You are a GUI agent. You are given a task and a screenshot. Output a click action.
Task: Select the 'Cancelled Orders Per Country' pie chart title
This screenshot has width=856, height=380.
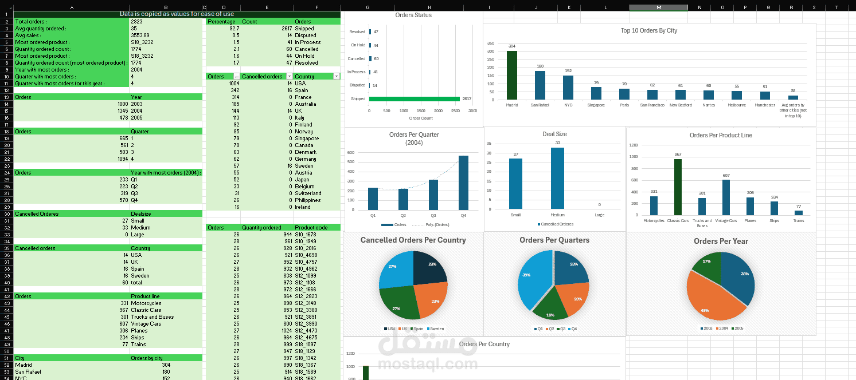[413, 240]
